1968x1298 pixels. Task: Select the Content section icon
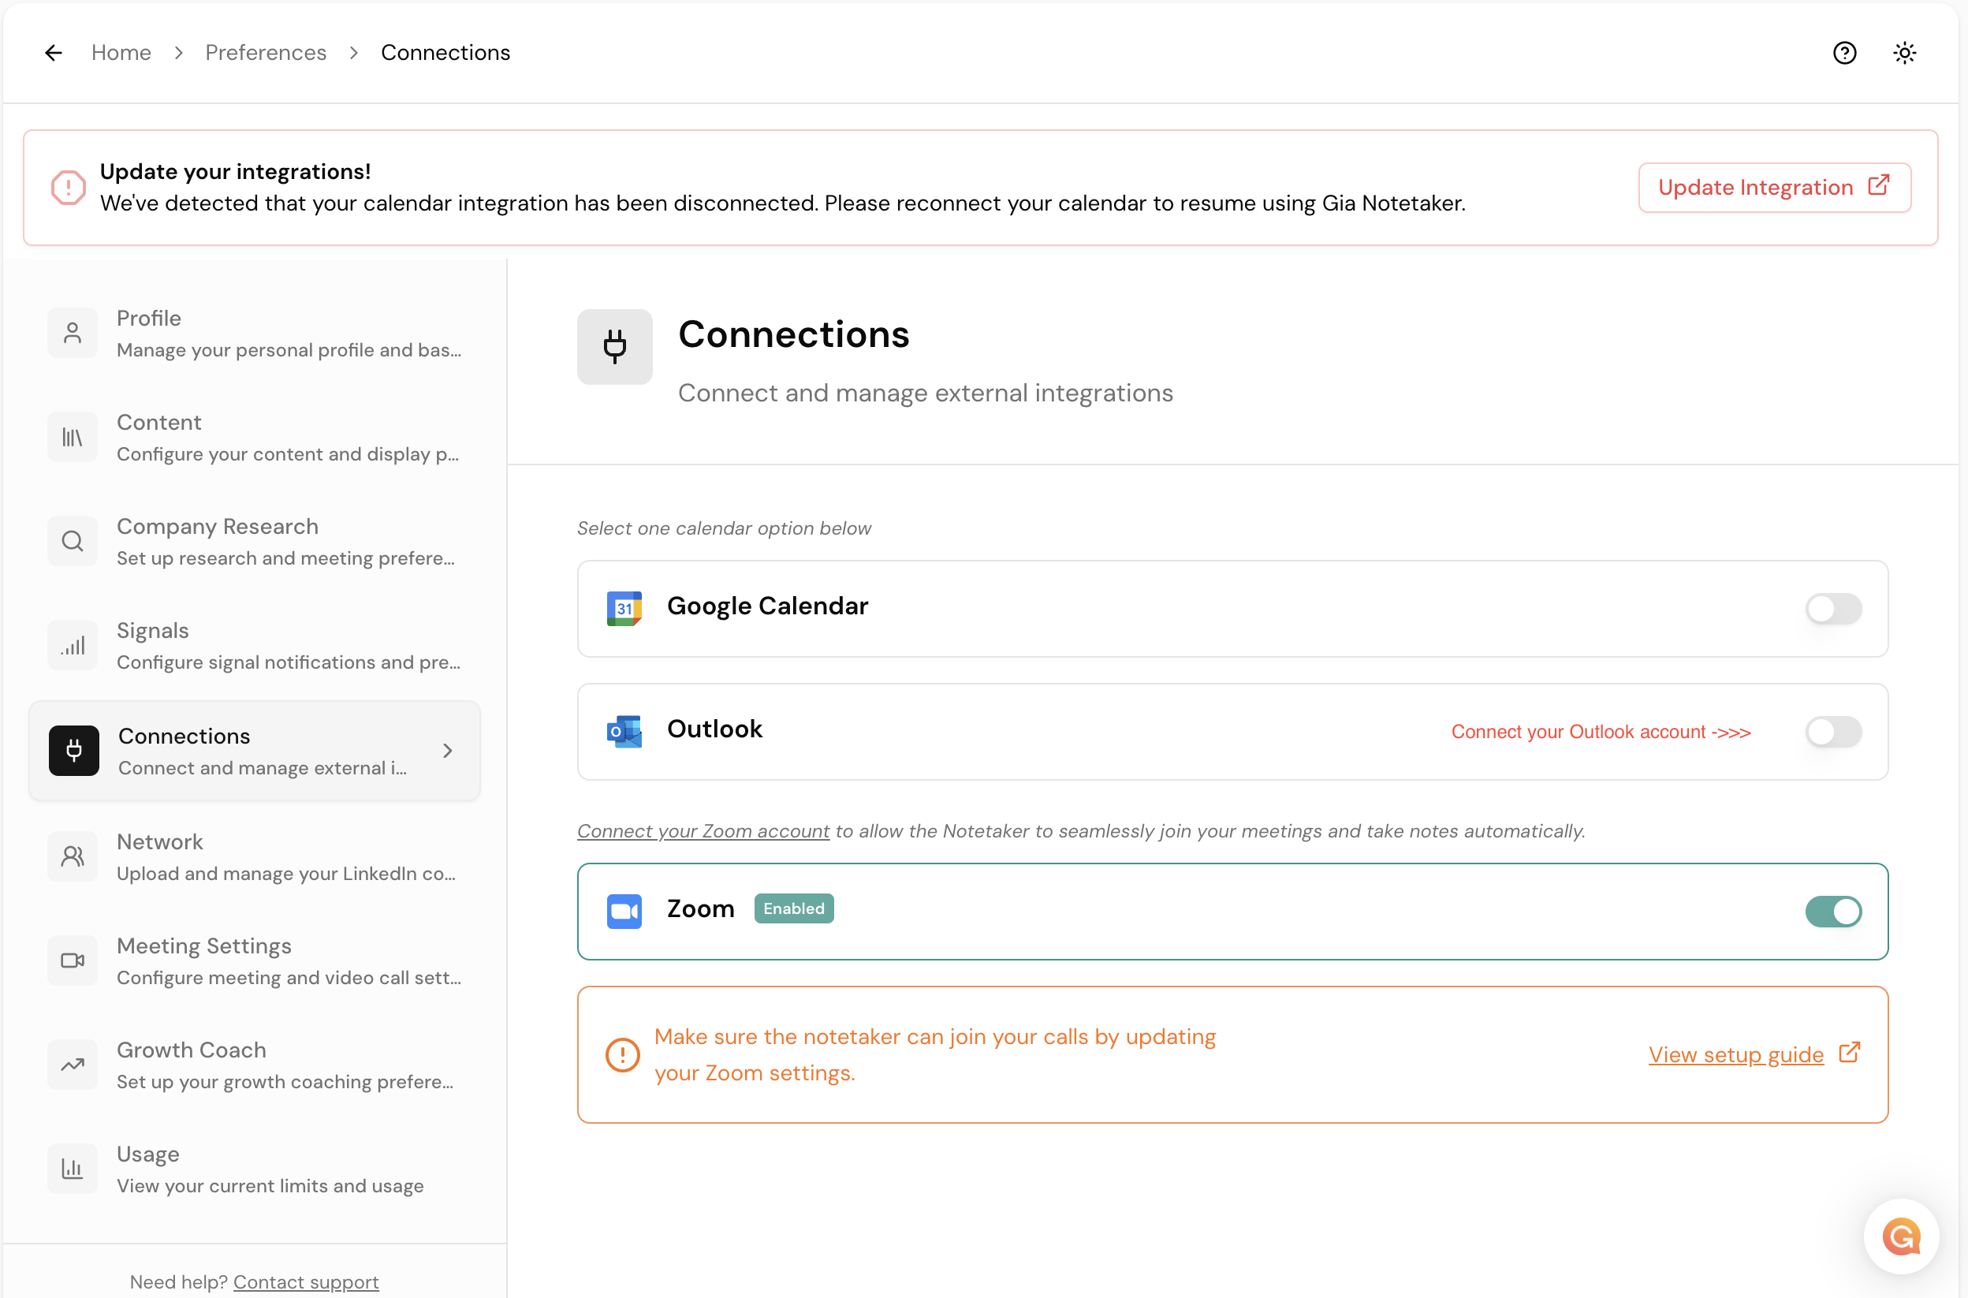72,437
